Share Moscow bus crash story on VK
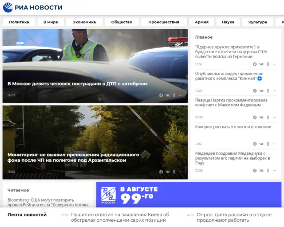This screenshot has width=284, height=227. point(168,95)
